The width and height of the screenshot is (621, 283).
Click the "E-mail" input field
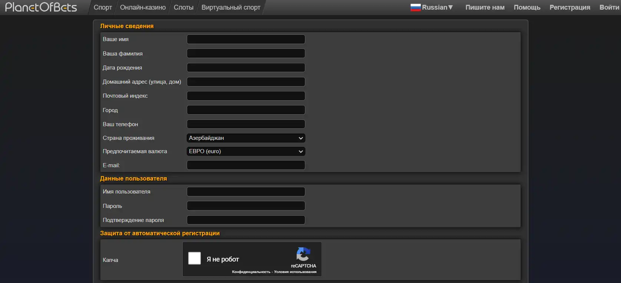pyautogui.click(x=246, y=165)
